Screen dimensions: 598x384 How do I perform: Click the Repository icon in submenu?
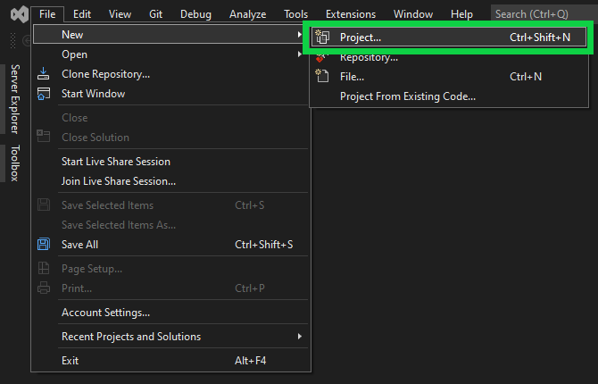(321, 57)
